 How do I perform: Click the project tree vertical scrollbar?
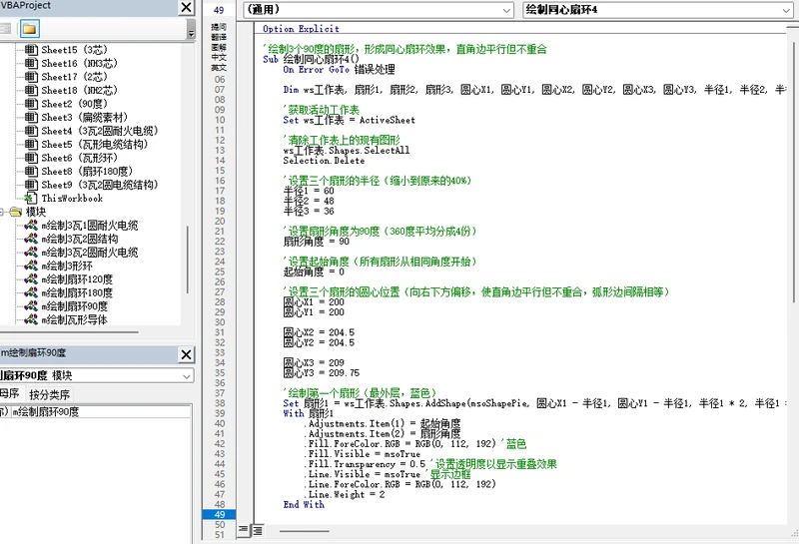[x=188, y=260]
